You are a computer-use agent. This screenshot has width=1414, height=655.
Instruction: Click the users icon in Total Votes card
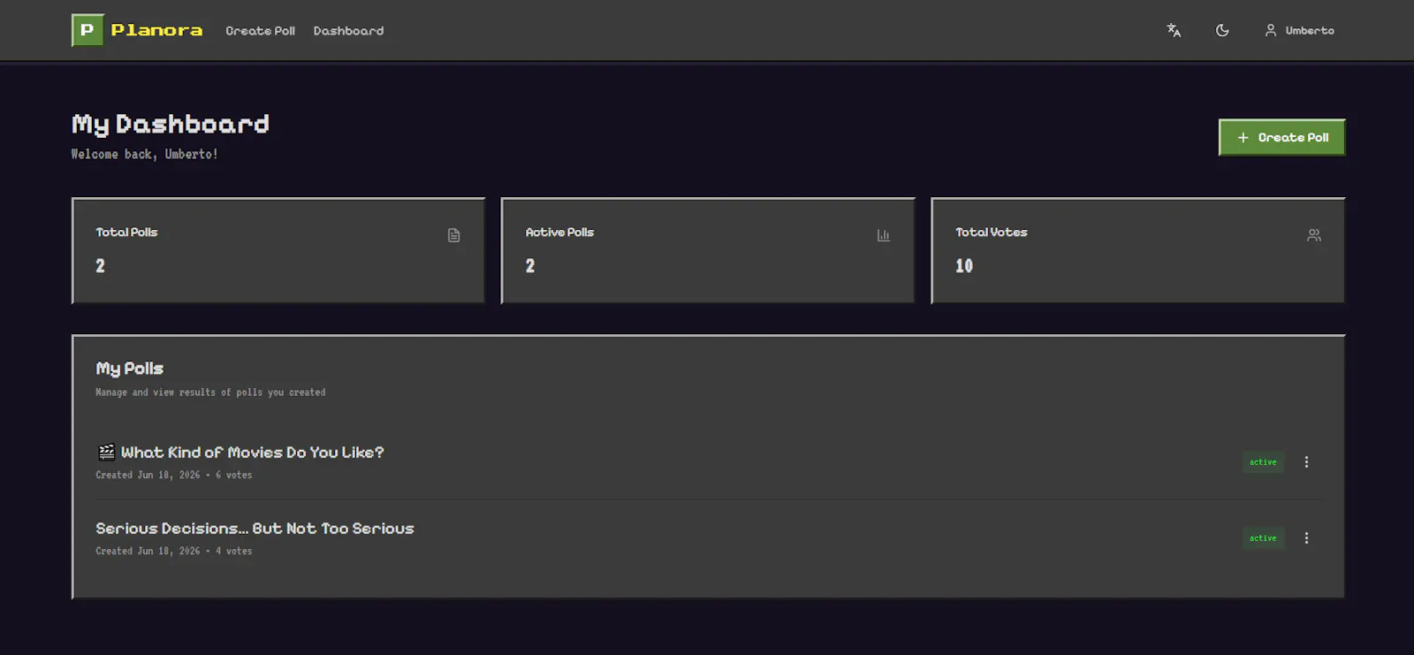coord(1313,235)
